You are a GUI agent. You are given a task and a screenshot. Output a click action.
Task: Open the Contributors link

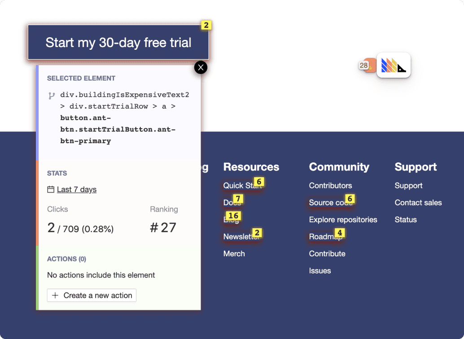330,186
